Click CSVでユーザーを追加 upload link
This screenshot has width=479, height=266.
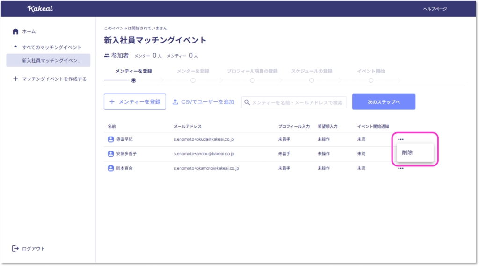pos(203,102)
